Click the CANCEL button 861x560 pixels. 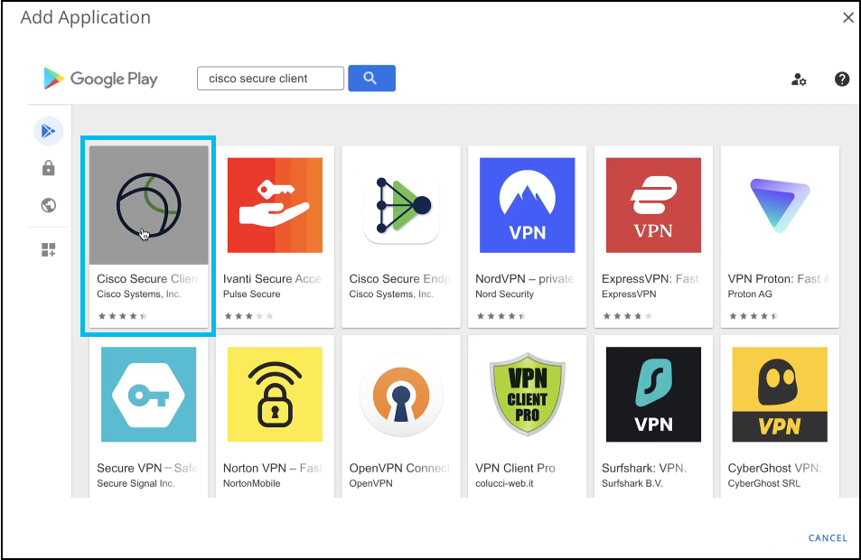coord(828,538)
